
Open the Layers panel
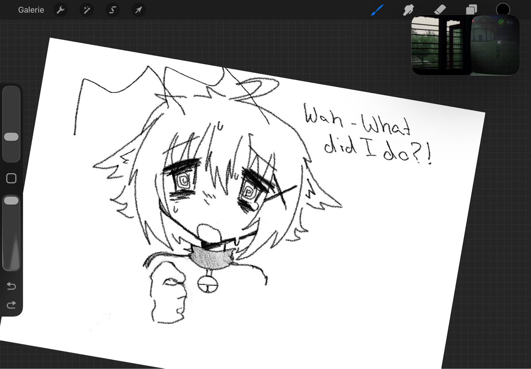[x=471, y=9]
